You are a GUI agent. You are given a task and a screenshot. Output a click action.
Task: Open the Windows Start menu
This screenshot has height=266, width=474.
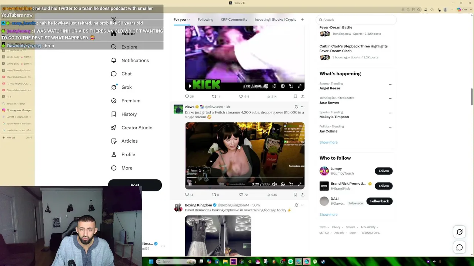151,262
